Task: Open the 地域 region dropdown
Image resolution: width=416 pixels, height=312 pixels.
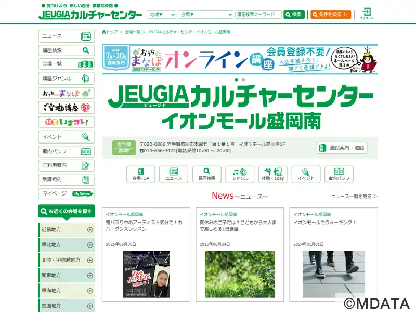Action: 161,15
